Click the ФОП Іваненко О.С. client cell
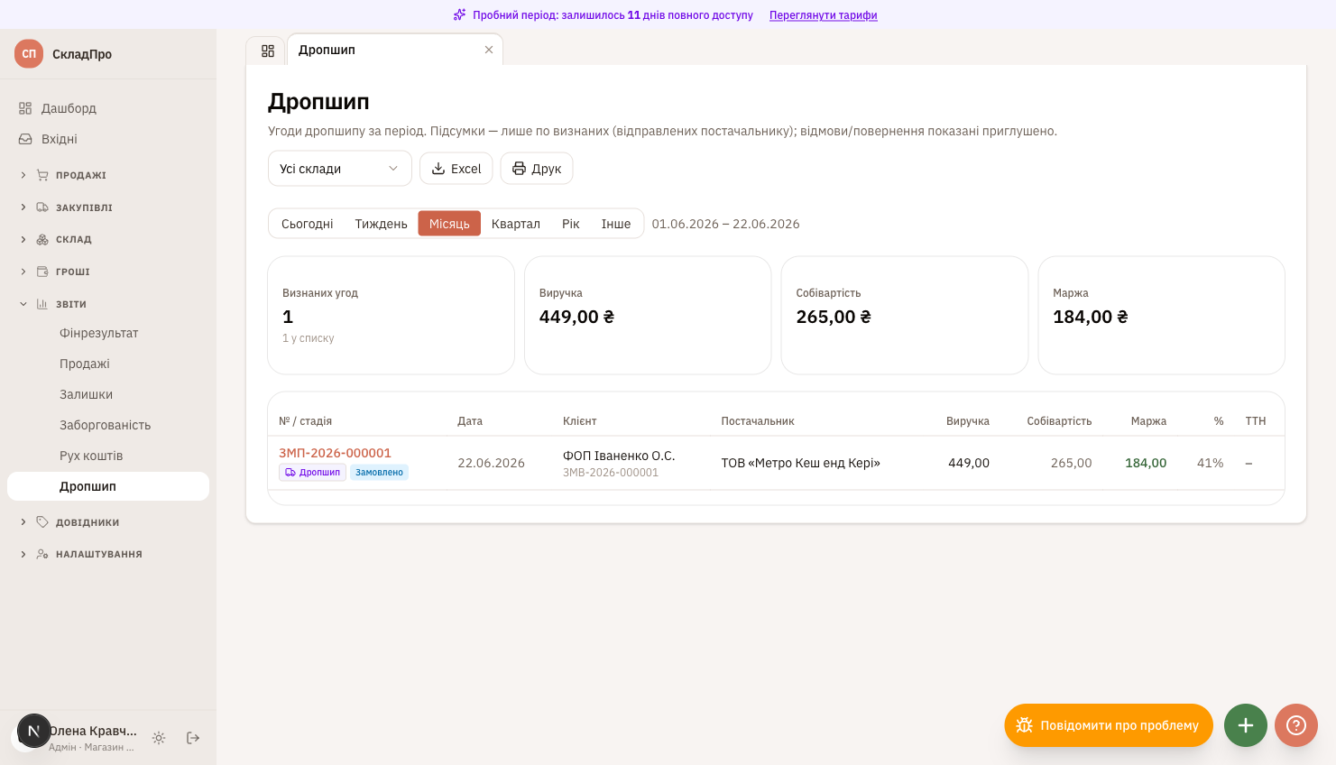Screen dimensions: 1336x765 [619, 456]
